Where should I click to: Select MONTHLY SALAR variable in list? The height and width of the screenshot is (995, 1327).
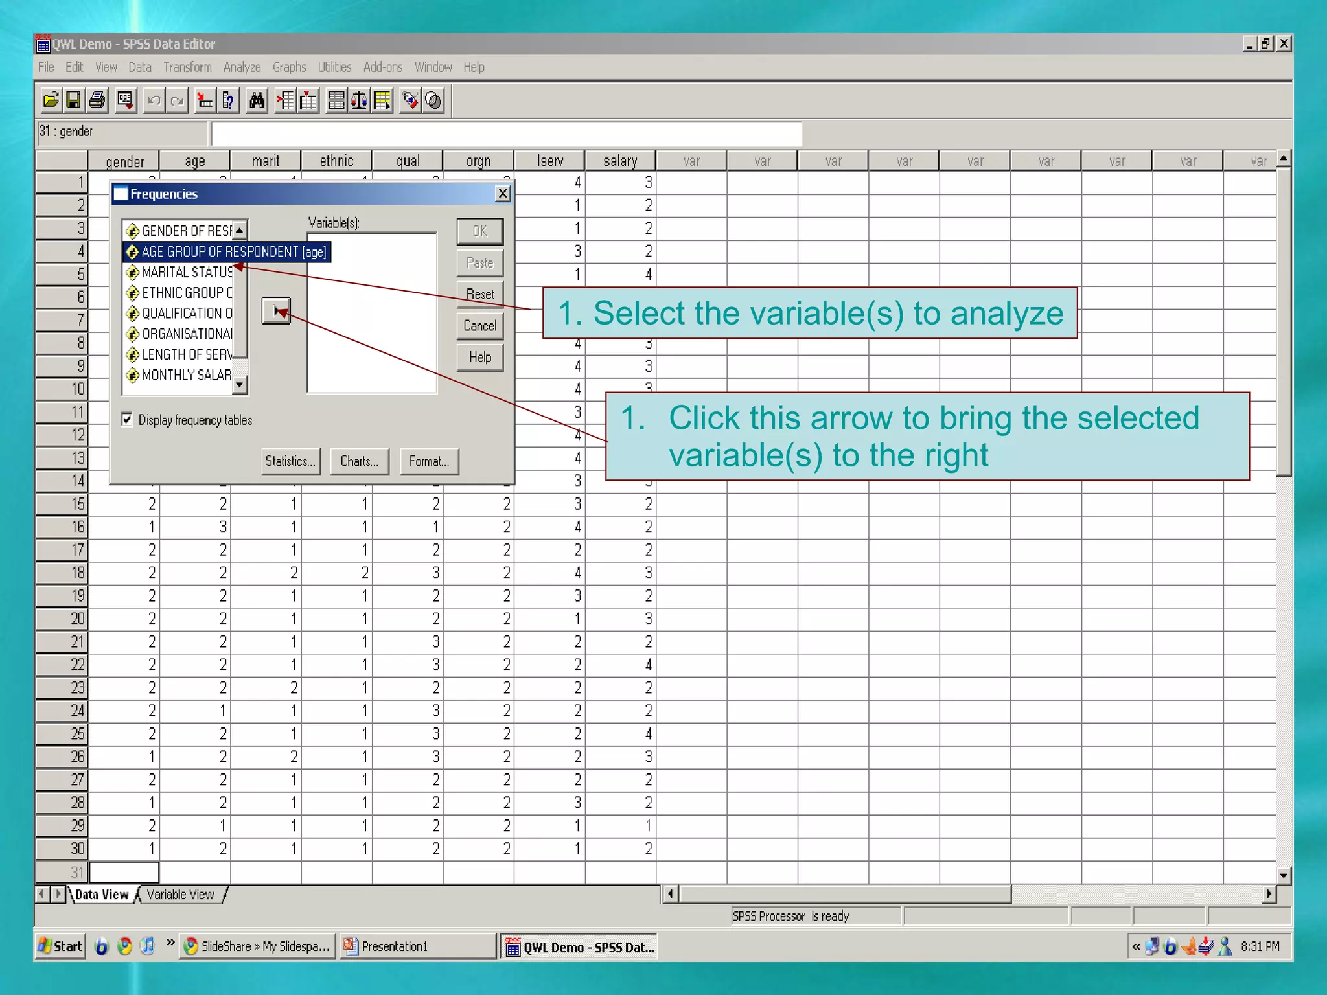179,375
